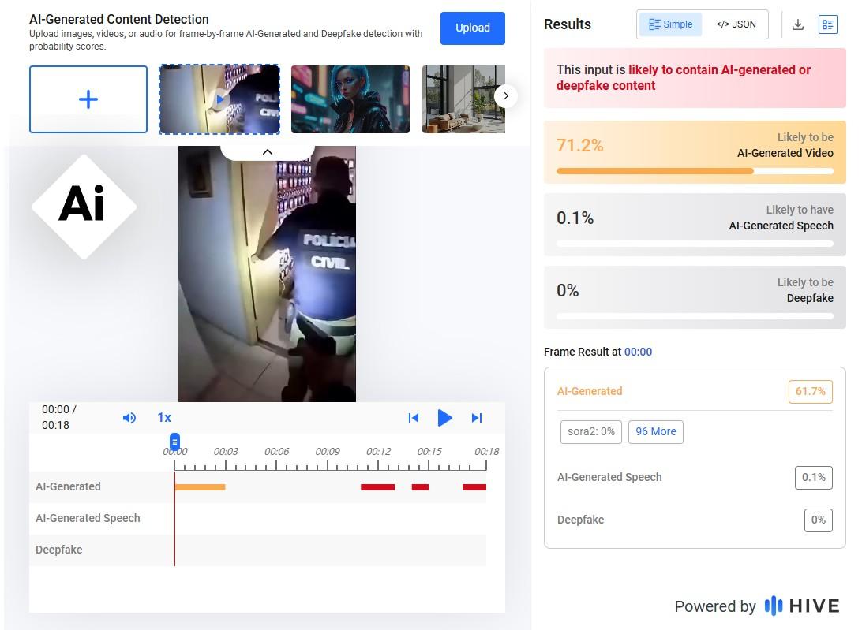Viewport: 862px width, 630px height.
Task: Skip to the previous frame
Action: 413,418
